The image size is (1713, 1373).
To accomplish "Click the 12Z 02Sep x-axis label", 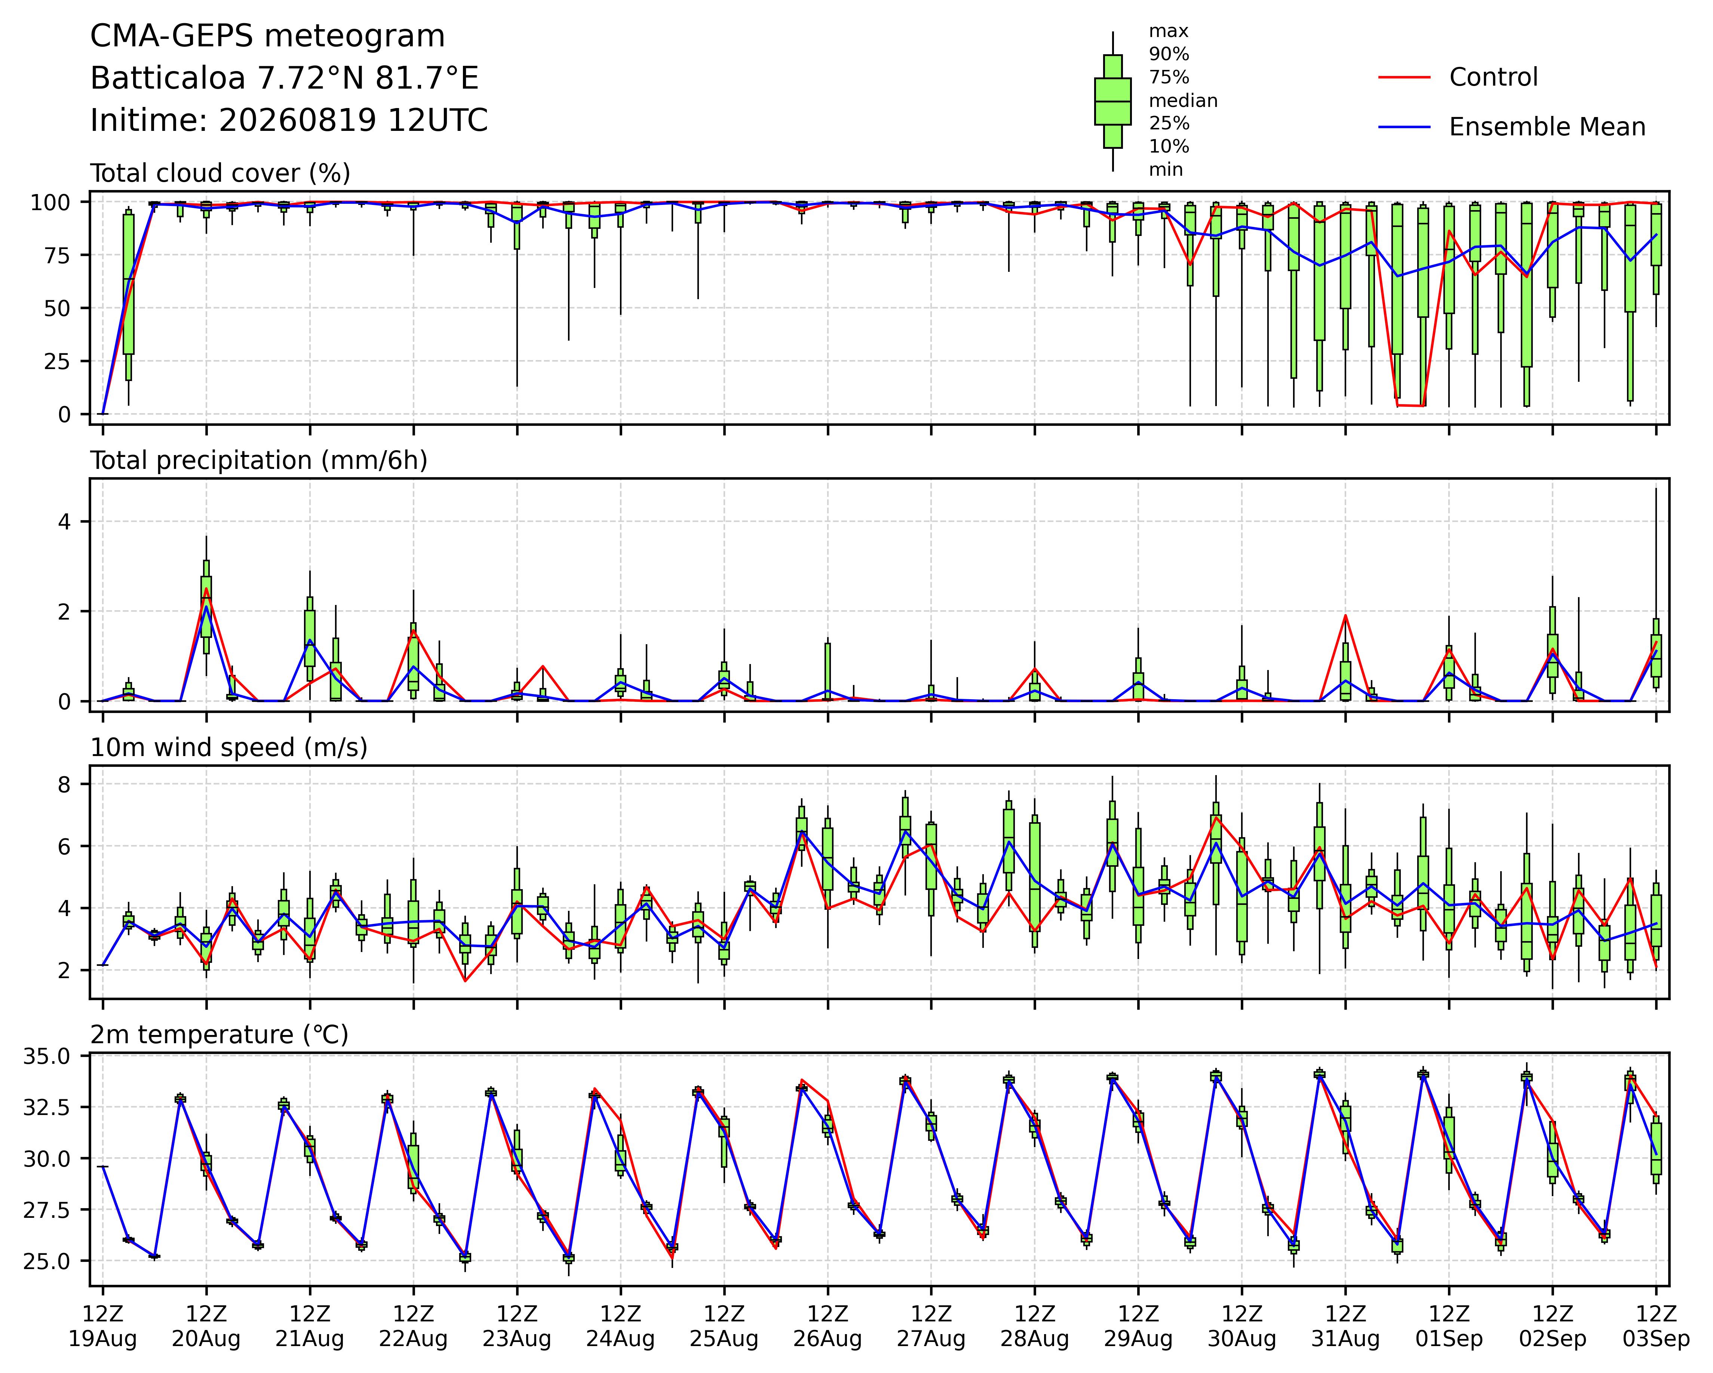I will [x=1553, y=1326].
